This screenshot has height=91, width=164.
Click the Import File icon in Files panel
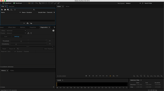[5, 10]
